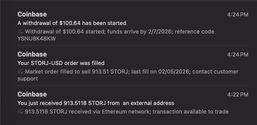The image size is (257, 125).
Task: Click the Coinbase sender name on the STORJ-USD order message
Action: point(32,54)
